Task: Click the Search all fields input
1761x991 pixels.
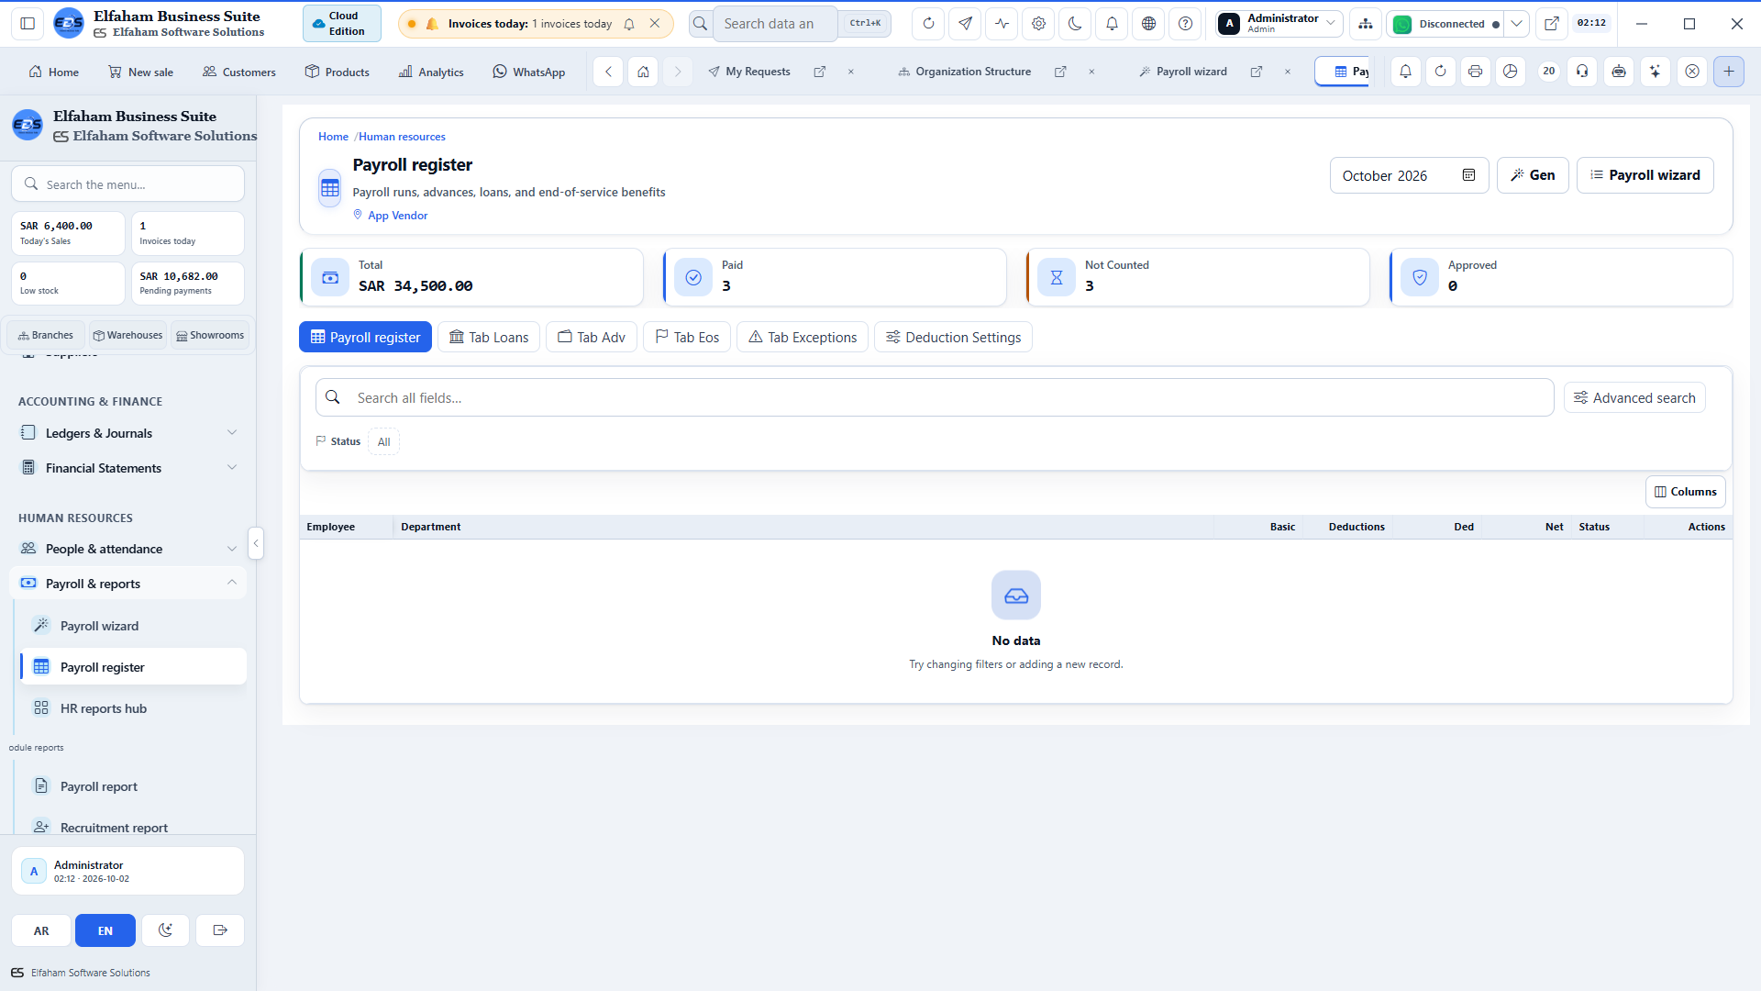Action: (935, 398)
